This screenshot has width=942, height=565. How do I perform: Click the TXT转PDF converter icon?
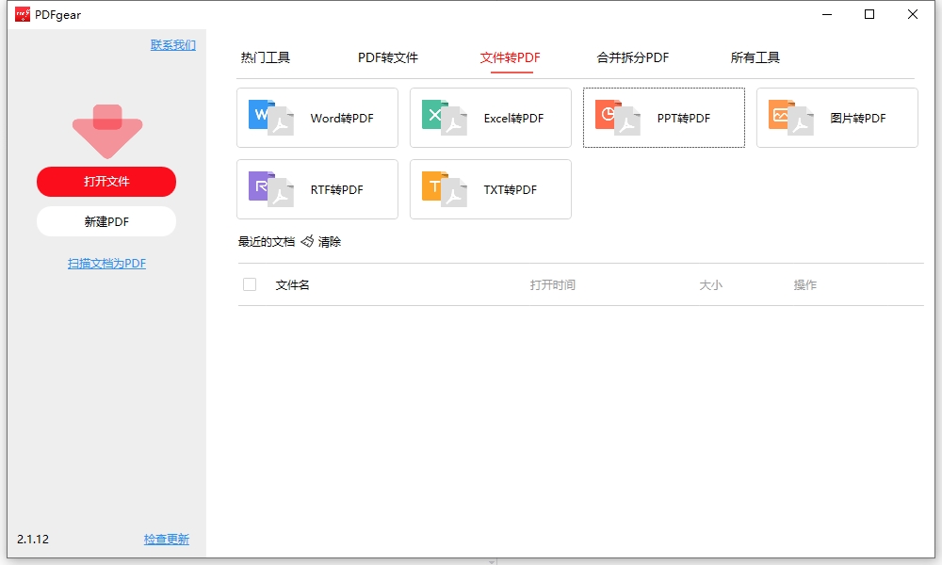tap(445, 189)
